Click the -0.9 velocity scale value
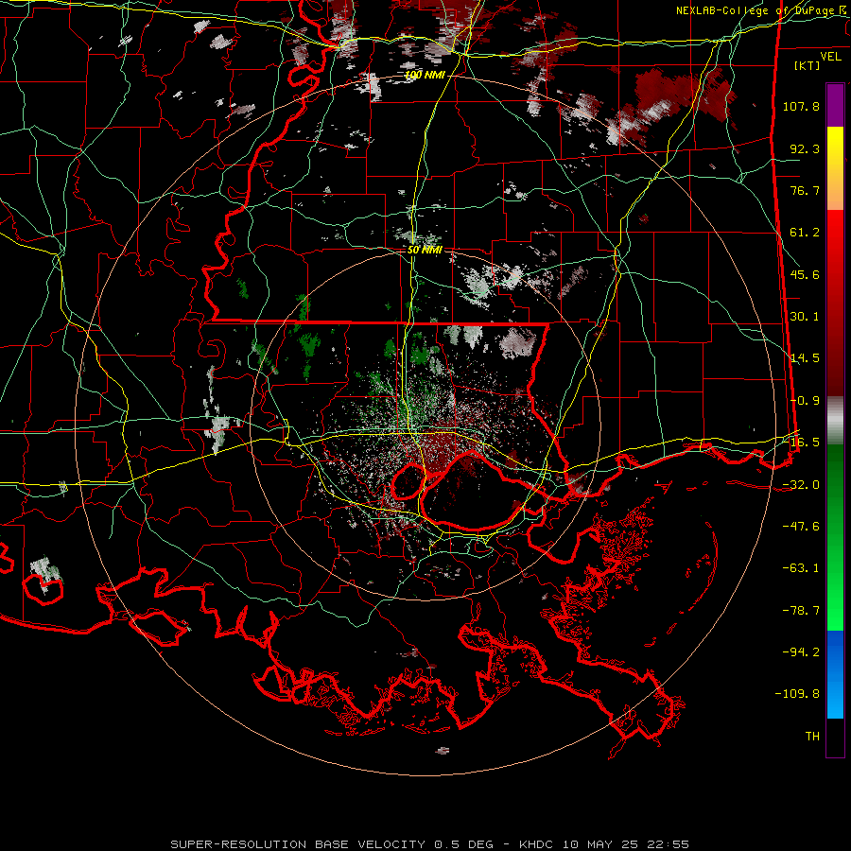This screenshot has width=851, height=851. [805, 401]
